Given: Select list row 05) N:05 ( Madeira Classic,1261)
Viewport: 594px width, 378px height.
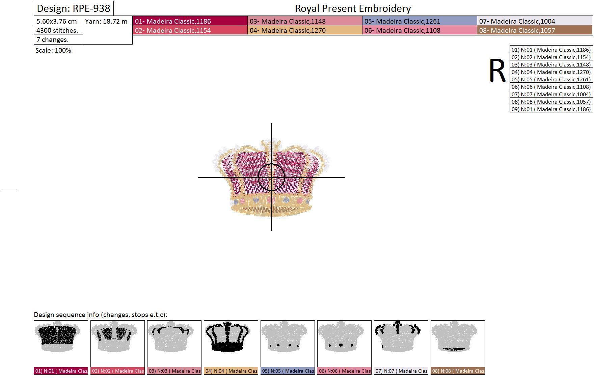Looking at the screenshot, I should [551, 79].
